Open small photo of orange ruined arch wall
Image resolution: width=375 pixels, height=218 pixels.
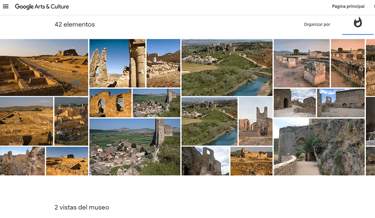[110, 103]
